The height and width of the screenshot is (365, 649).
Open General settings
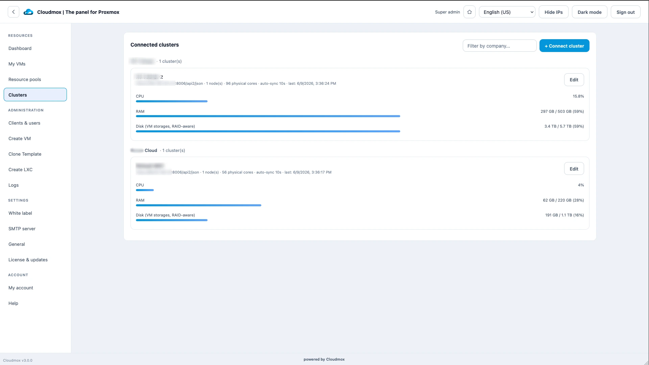click(35, 244)
